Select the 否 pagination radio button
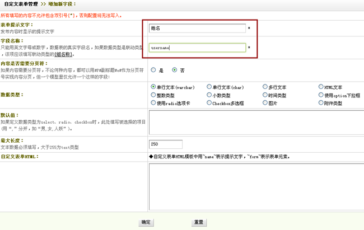The width and height of the screenshot is (364, 230). click(175, 70)
